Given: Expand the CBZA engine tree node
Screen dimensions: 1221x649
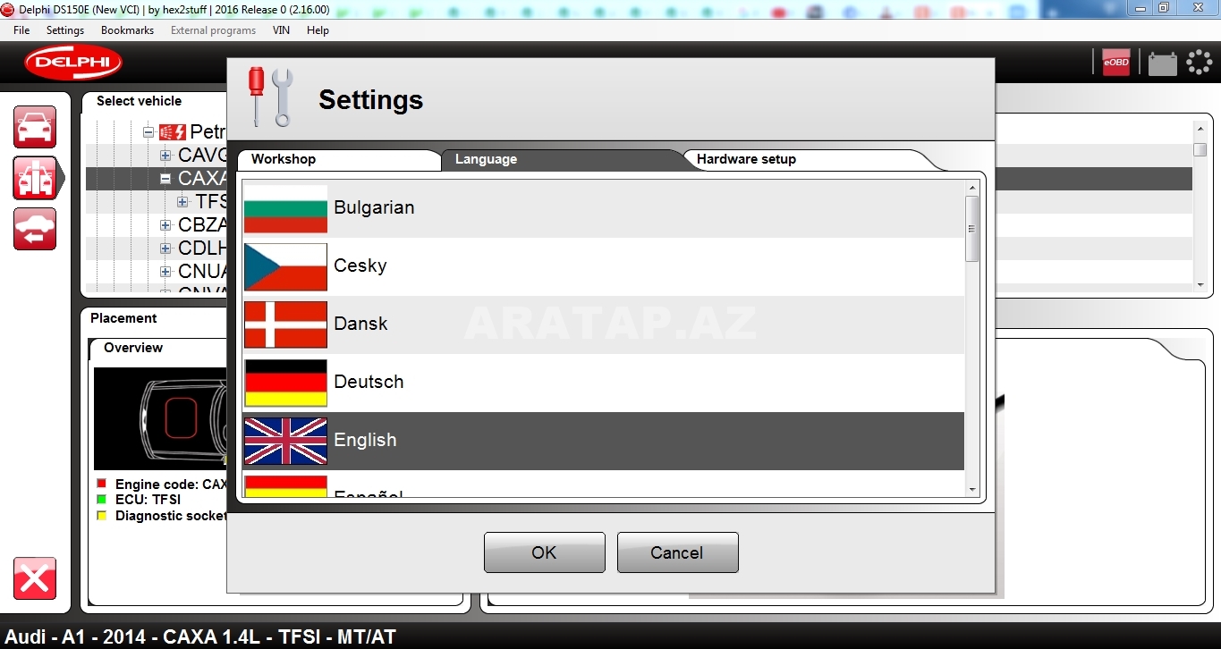Looking at the screenshot, I should tap(165, 225).
